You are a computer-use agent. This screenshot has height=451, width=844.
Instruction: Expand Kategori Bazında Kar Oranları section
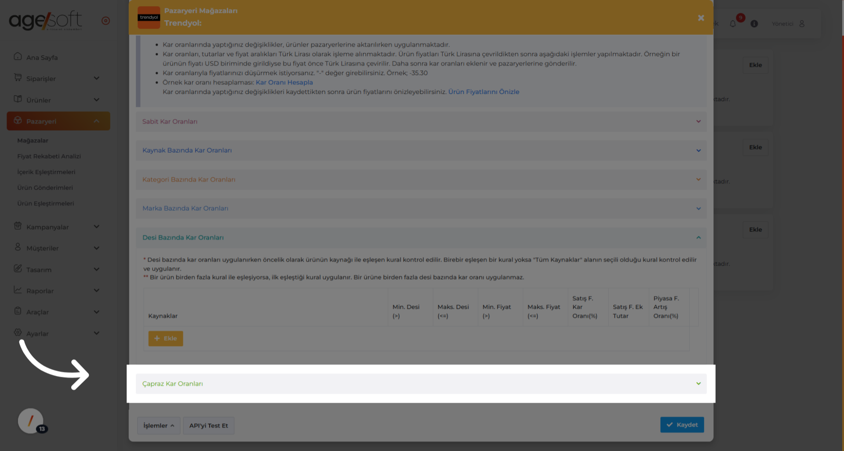[421, 180]
